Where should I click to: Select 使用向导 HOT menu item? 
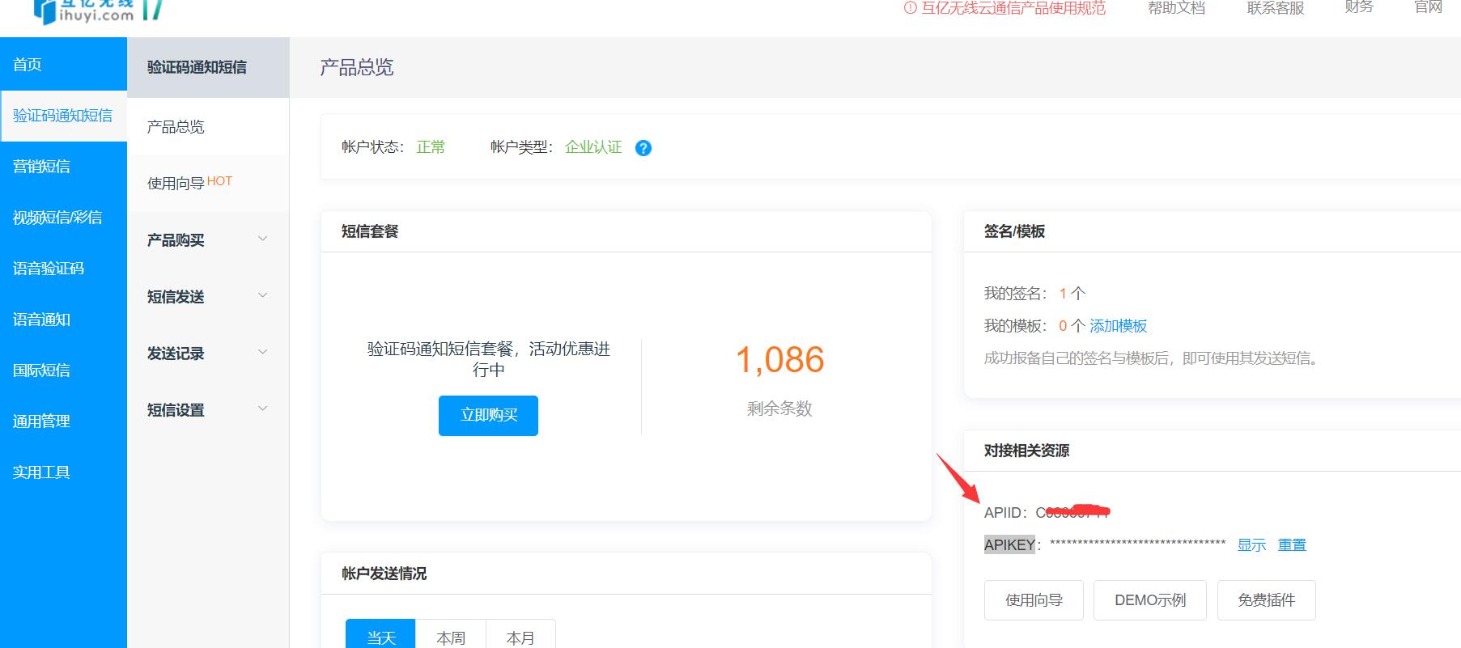pyautogui.click(x=189, y=183)
